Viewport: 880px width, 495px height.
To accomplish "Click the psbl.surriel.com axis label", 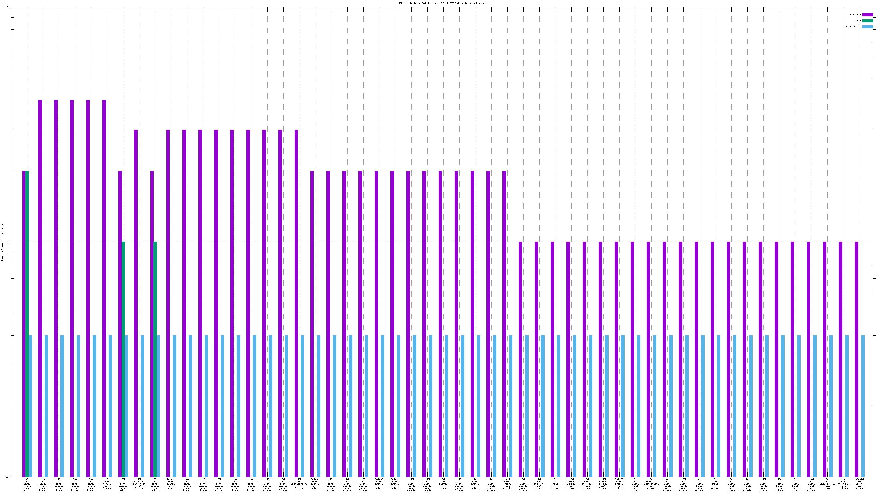I will coord(587,484).
